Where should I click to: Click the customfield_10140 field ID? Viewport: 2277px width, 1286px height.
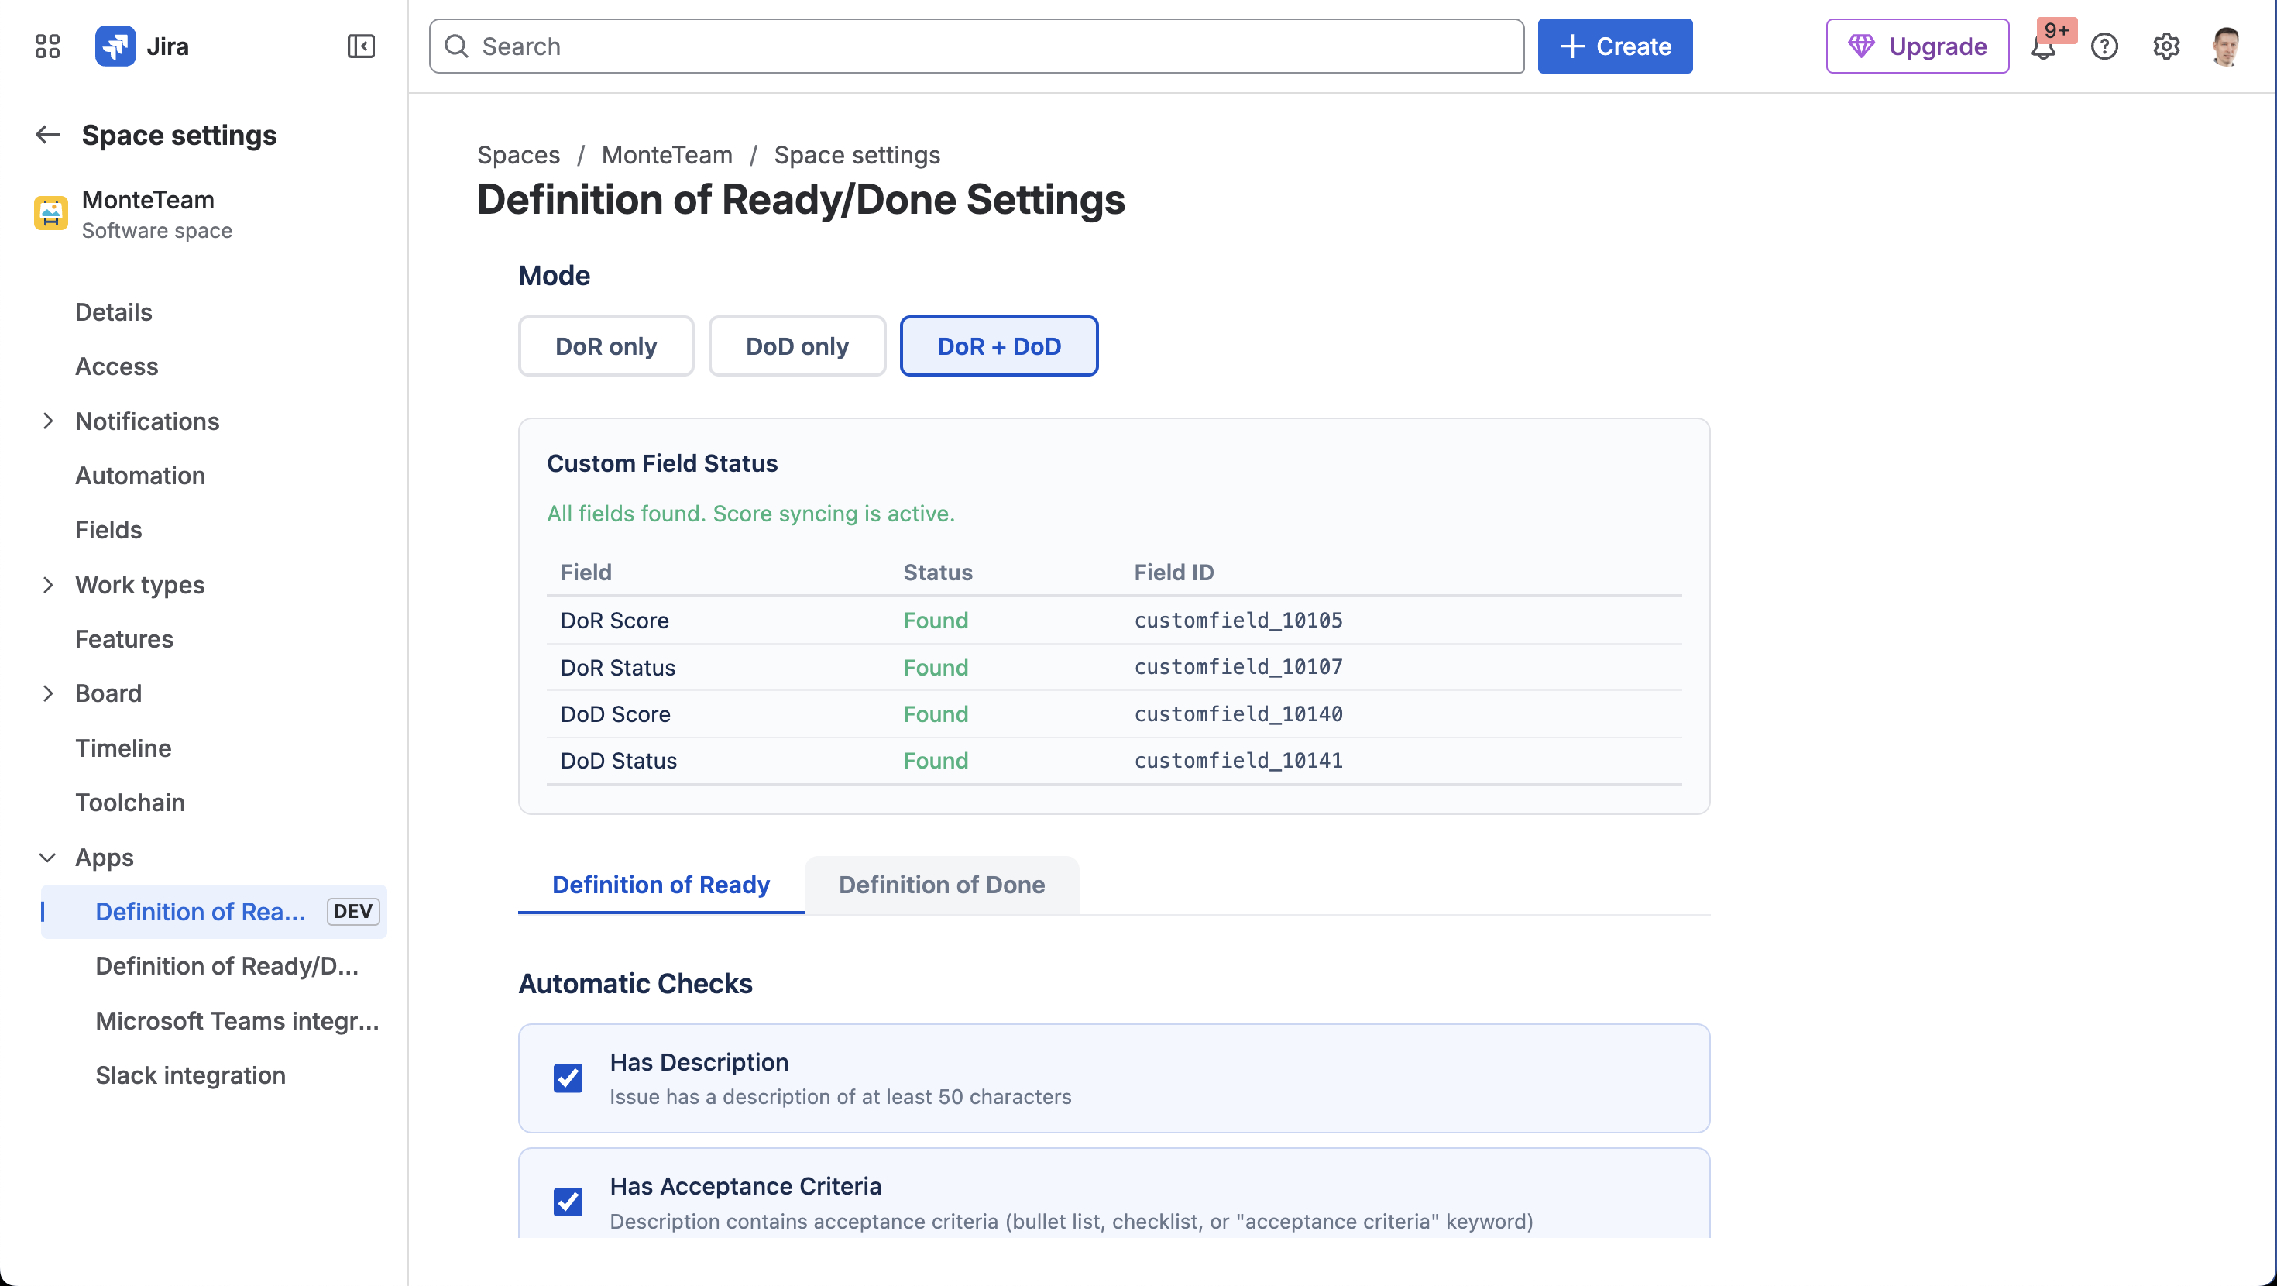1238,713
